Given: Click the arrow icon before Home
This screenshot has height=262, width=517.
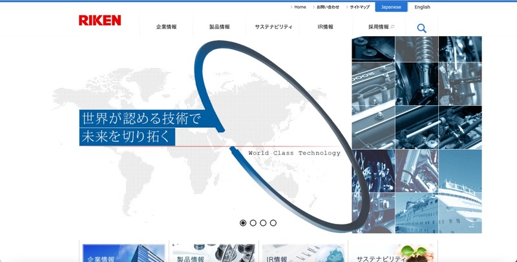Looking at the screenshot, I should pyautogui.click(x=291, y=7).
